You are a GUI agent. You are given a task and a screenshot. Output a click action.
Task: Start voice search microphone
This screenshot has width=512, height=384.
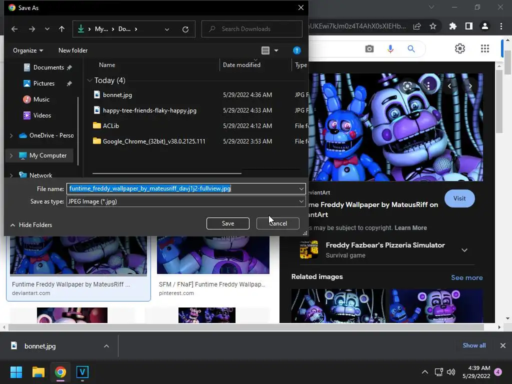(x=390, y=49)
